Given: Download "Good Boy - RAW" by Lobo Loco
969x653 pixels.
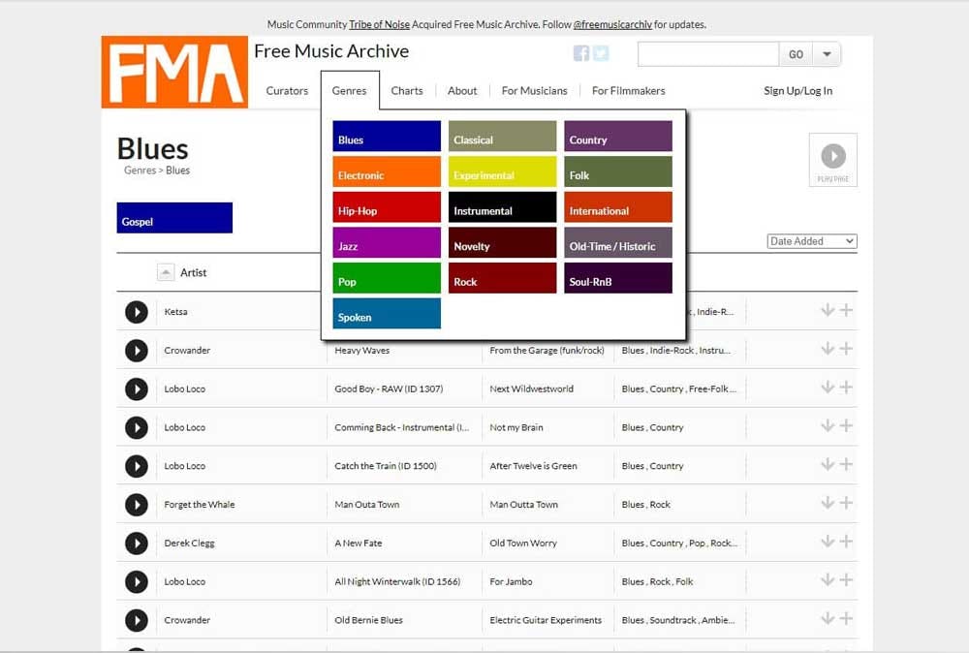Looking at the screenshot, I should pos(828,388).
